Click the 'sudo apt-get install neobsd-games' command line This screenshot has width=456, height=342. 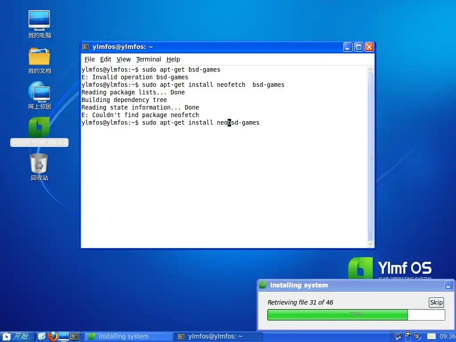point(201,122)
